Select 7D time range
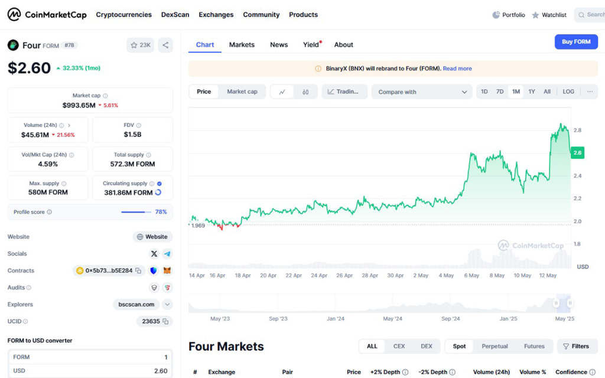 500,92
